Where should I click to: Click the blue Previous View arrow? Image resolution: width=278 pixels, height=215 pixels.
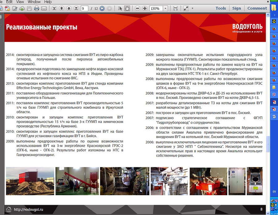tap(102, 8)
